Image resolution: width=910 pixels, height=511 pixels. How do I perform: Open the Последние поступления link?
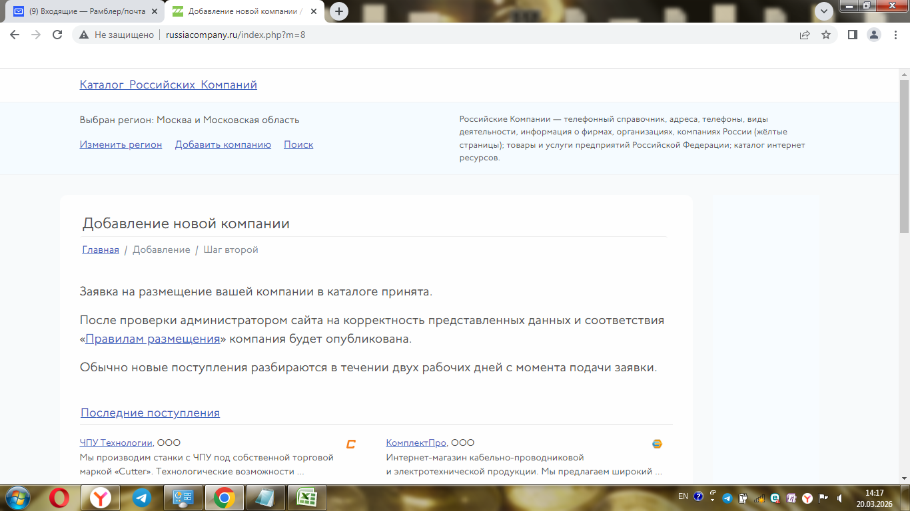click(x=151, y=413)
